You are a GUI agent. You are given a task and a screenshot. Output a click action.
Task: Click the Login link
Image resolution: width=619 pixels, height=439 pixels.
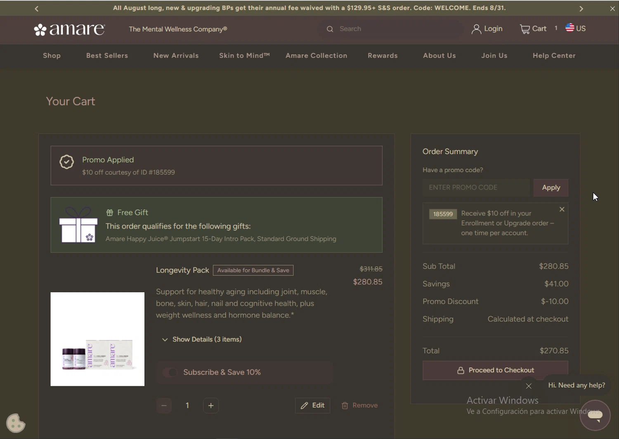(493, 29)
